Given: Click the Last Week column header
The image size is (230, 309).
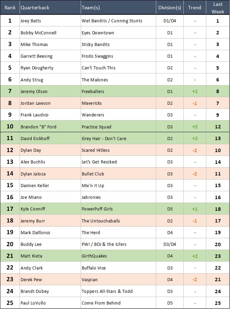Looking at the screenshot, I should 218,8.
